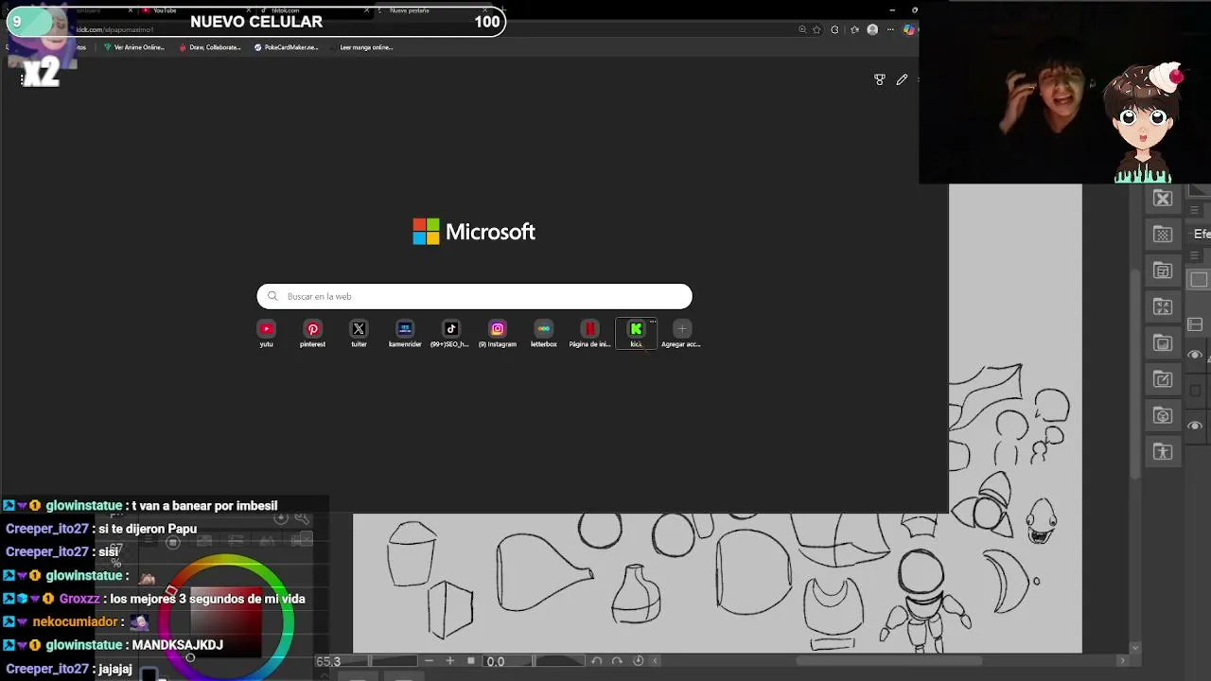Click the chat message 'los mejores 3 segundos de mi vida'

pos(207,599)
